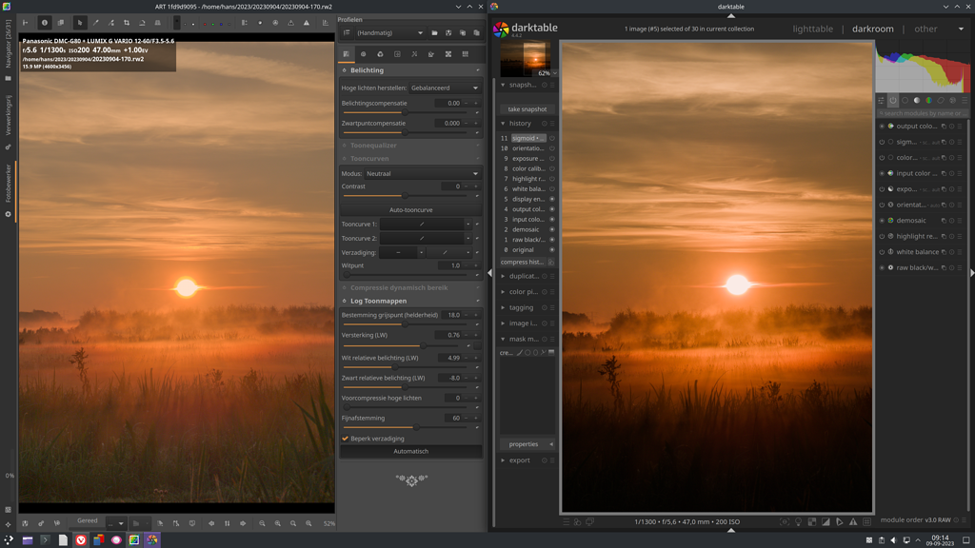Open Vivaldi browser from taskbar
This screenshot has width=975, height=548.
pyautogui.click(x=81, y=540)
